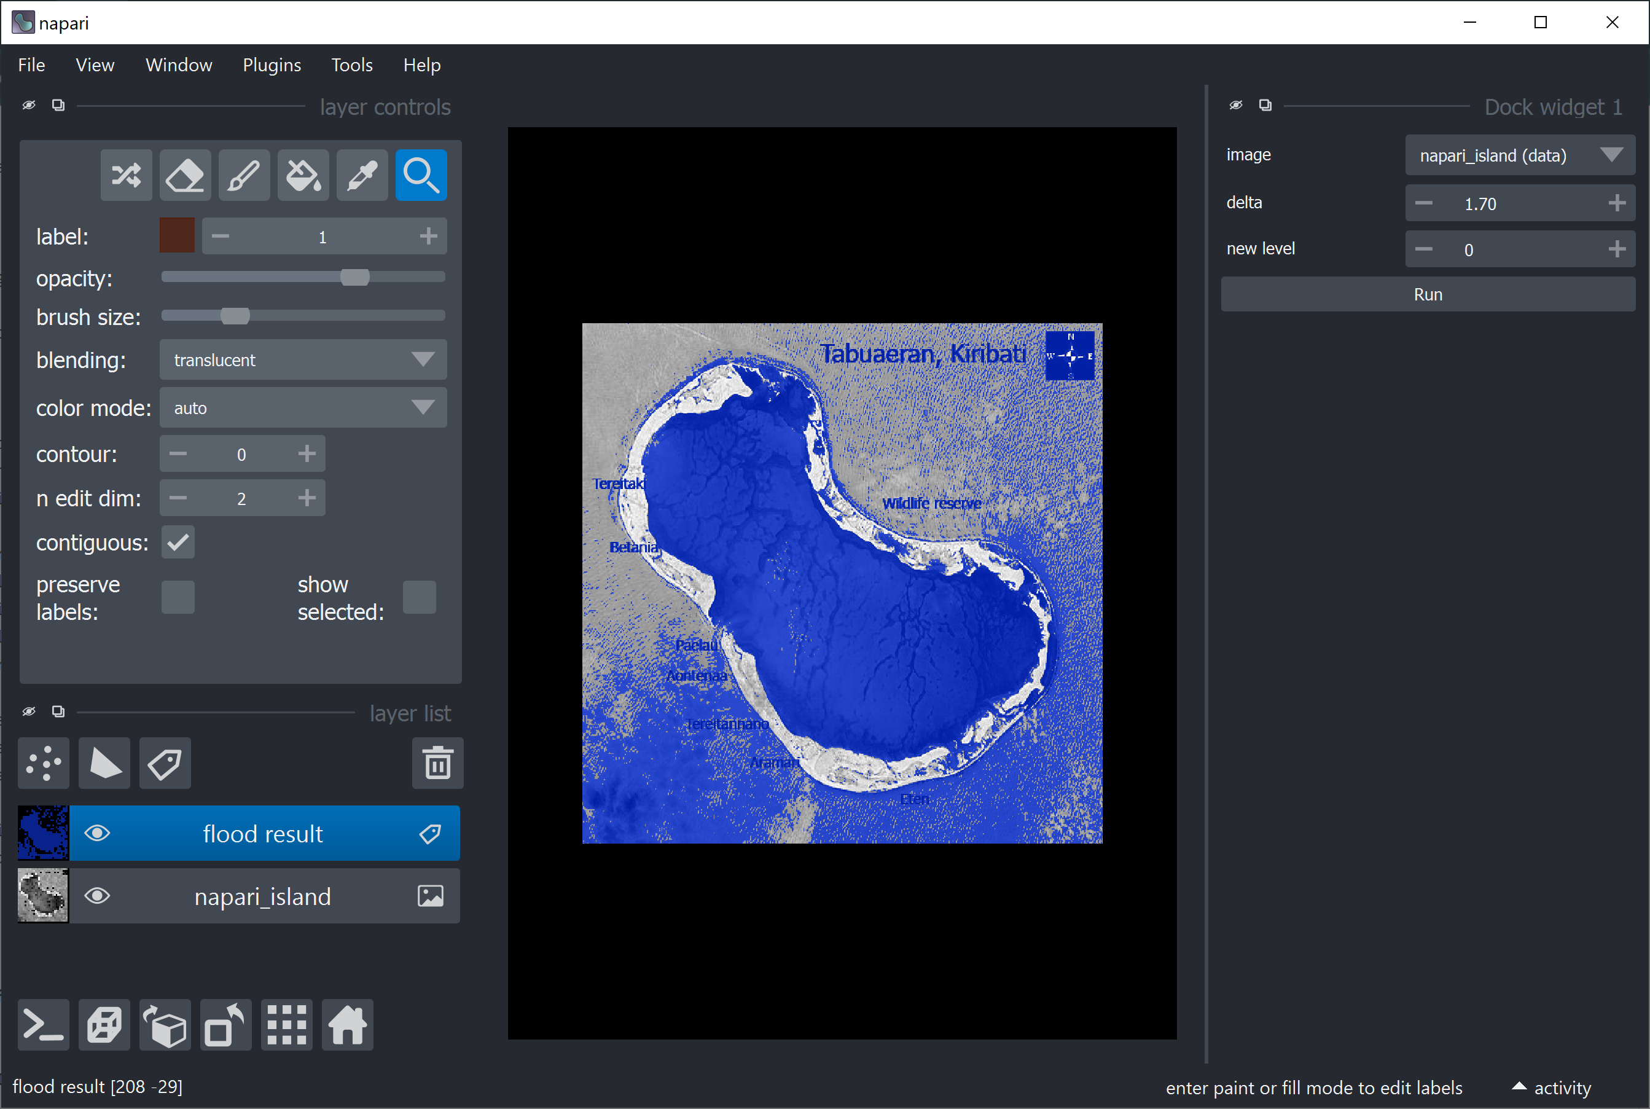Open the File menu
Screen dimensions: 1650x1109
(32, 65)
